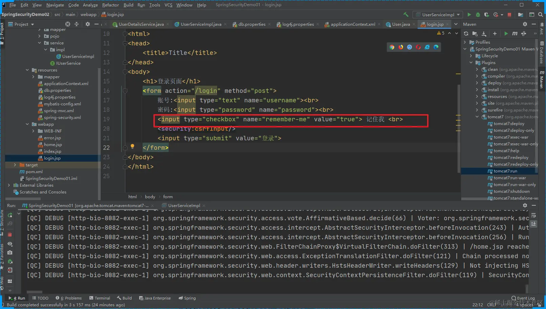Collapse the webapp folder in Project tree
Viewport: 546px width, 309px height.
[x=27, y=124]
